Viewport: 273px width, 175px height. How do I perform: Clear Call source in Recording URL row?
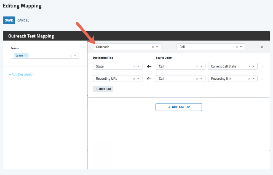[197, 79]
